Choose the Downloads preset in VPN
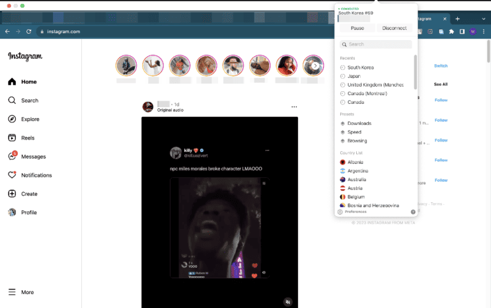This screenshot has width=491, height=308. [x=359, y=123]
